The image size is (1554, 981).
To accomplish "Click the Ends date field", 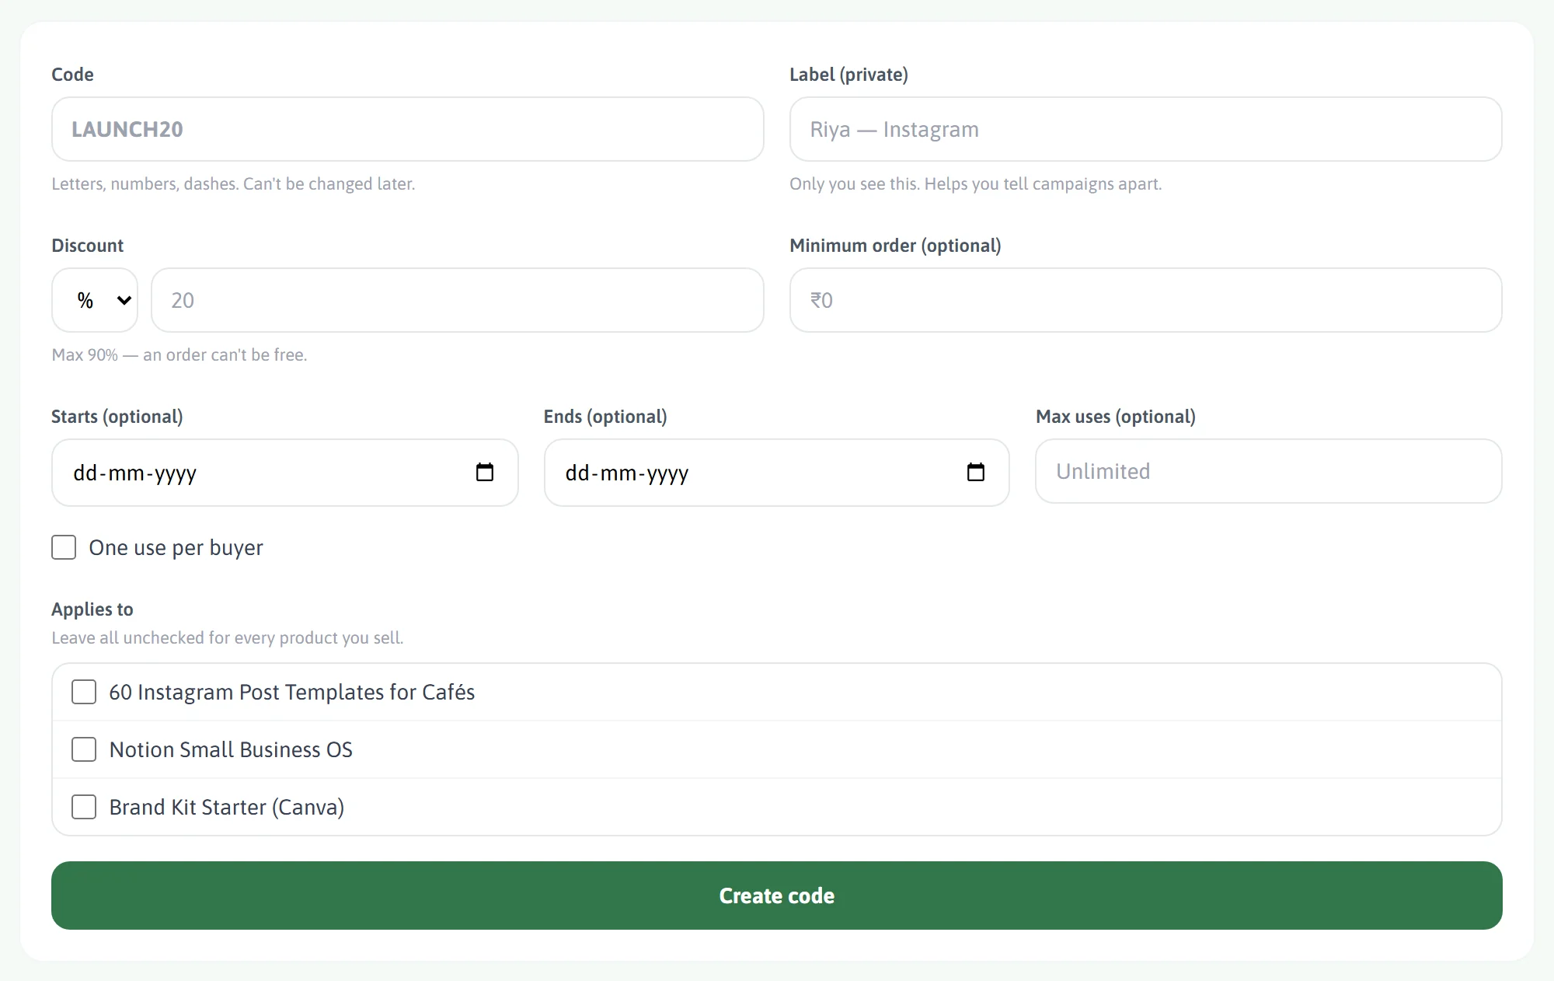I will coord(777,473).
